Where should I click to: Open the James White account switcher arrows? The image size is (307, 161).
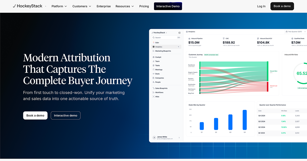point(179,137)
